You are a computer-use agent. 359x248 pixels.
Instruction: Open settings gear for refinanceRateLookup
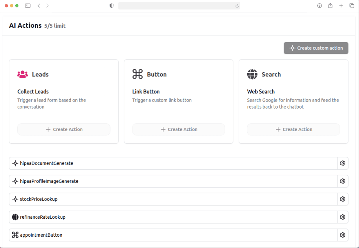(x=343, y=217)
